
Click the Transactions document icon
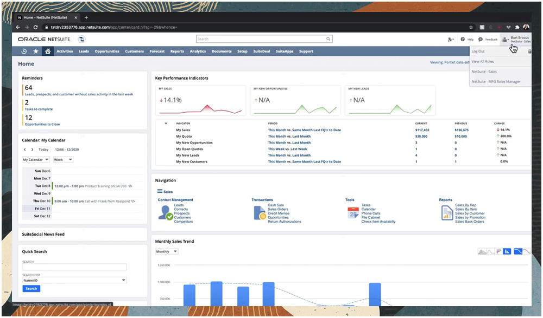(260, 213)
